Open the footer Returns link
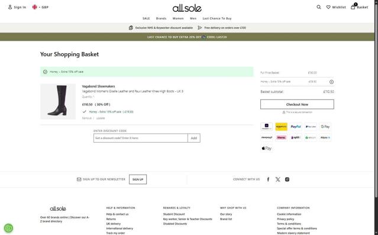The image size is (378, 235). click(x=111, y=219)
